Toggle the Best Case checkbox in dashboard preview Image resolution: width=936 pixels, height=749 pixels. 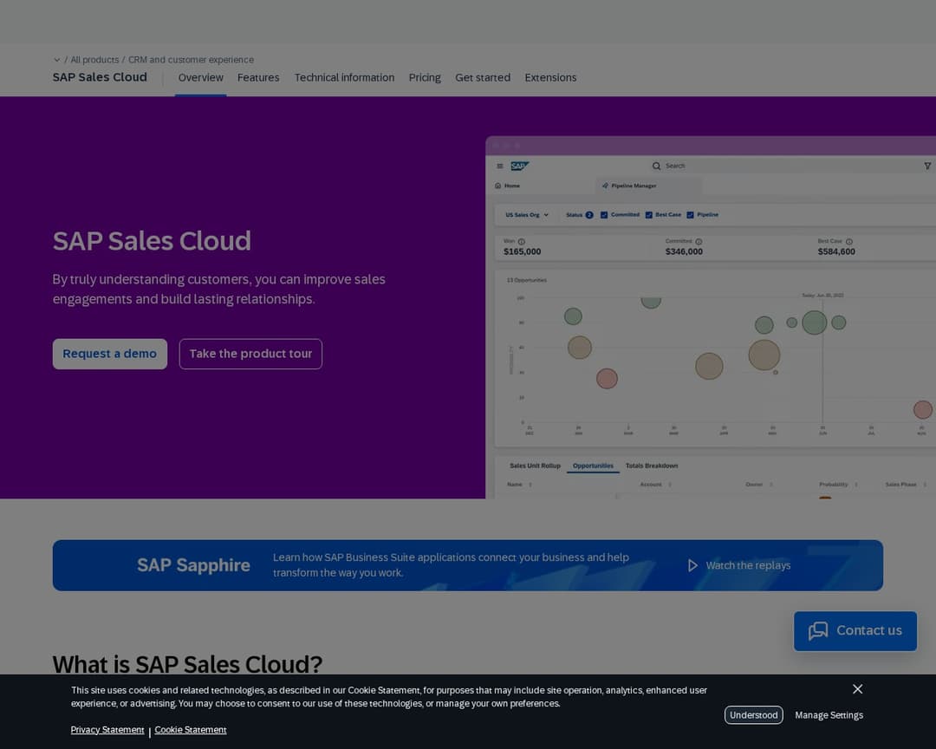(x=649, y=215)
